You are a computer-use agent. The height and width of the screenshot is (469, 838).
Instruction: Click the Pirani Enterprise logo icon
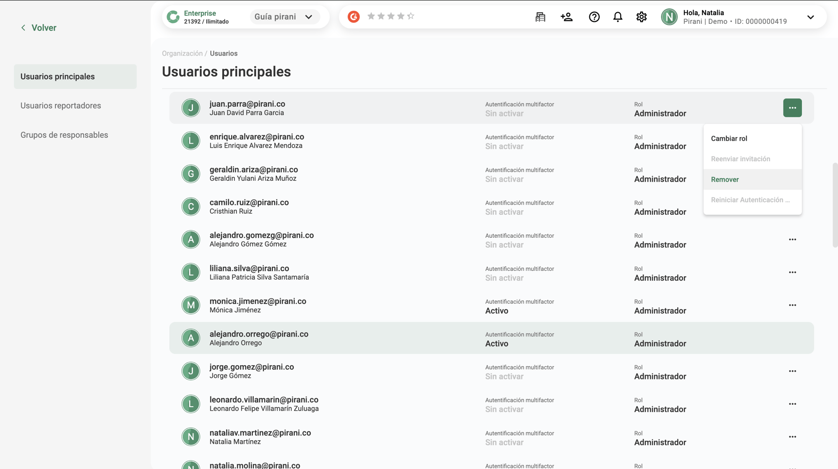pos(173,17)
